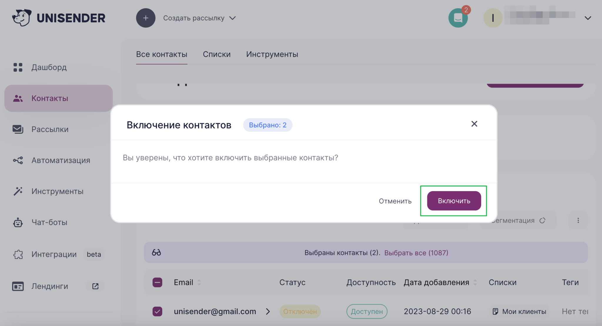Expand unisender@gmail.com contact details chevron

pyautogui.click(x=268, y=311)
